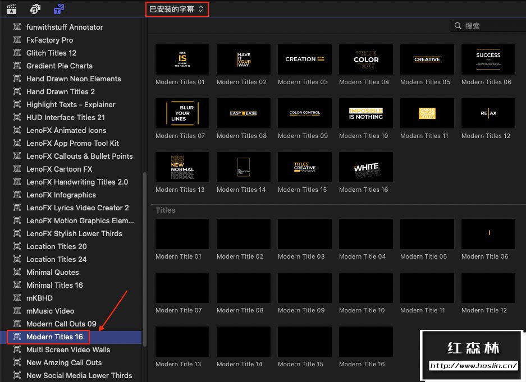
Task: Click the icon beside LenoFX Infographics
Action: click(17, 195)
